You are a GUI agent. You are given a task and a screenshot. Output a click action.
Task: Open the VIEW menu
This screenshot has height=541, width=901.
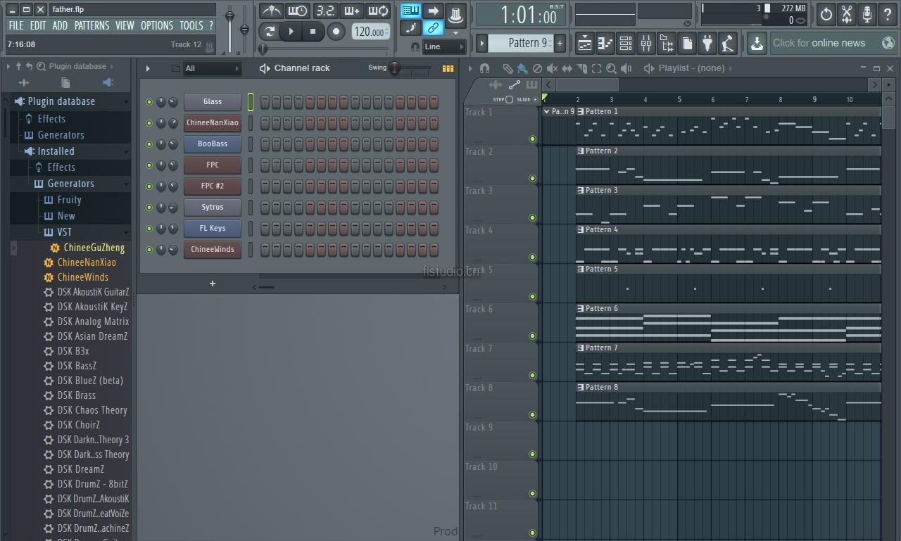pos(125,25)
